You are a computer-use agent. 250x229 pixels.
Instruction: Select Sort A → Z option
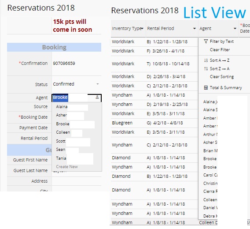[x=220, y=60]
